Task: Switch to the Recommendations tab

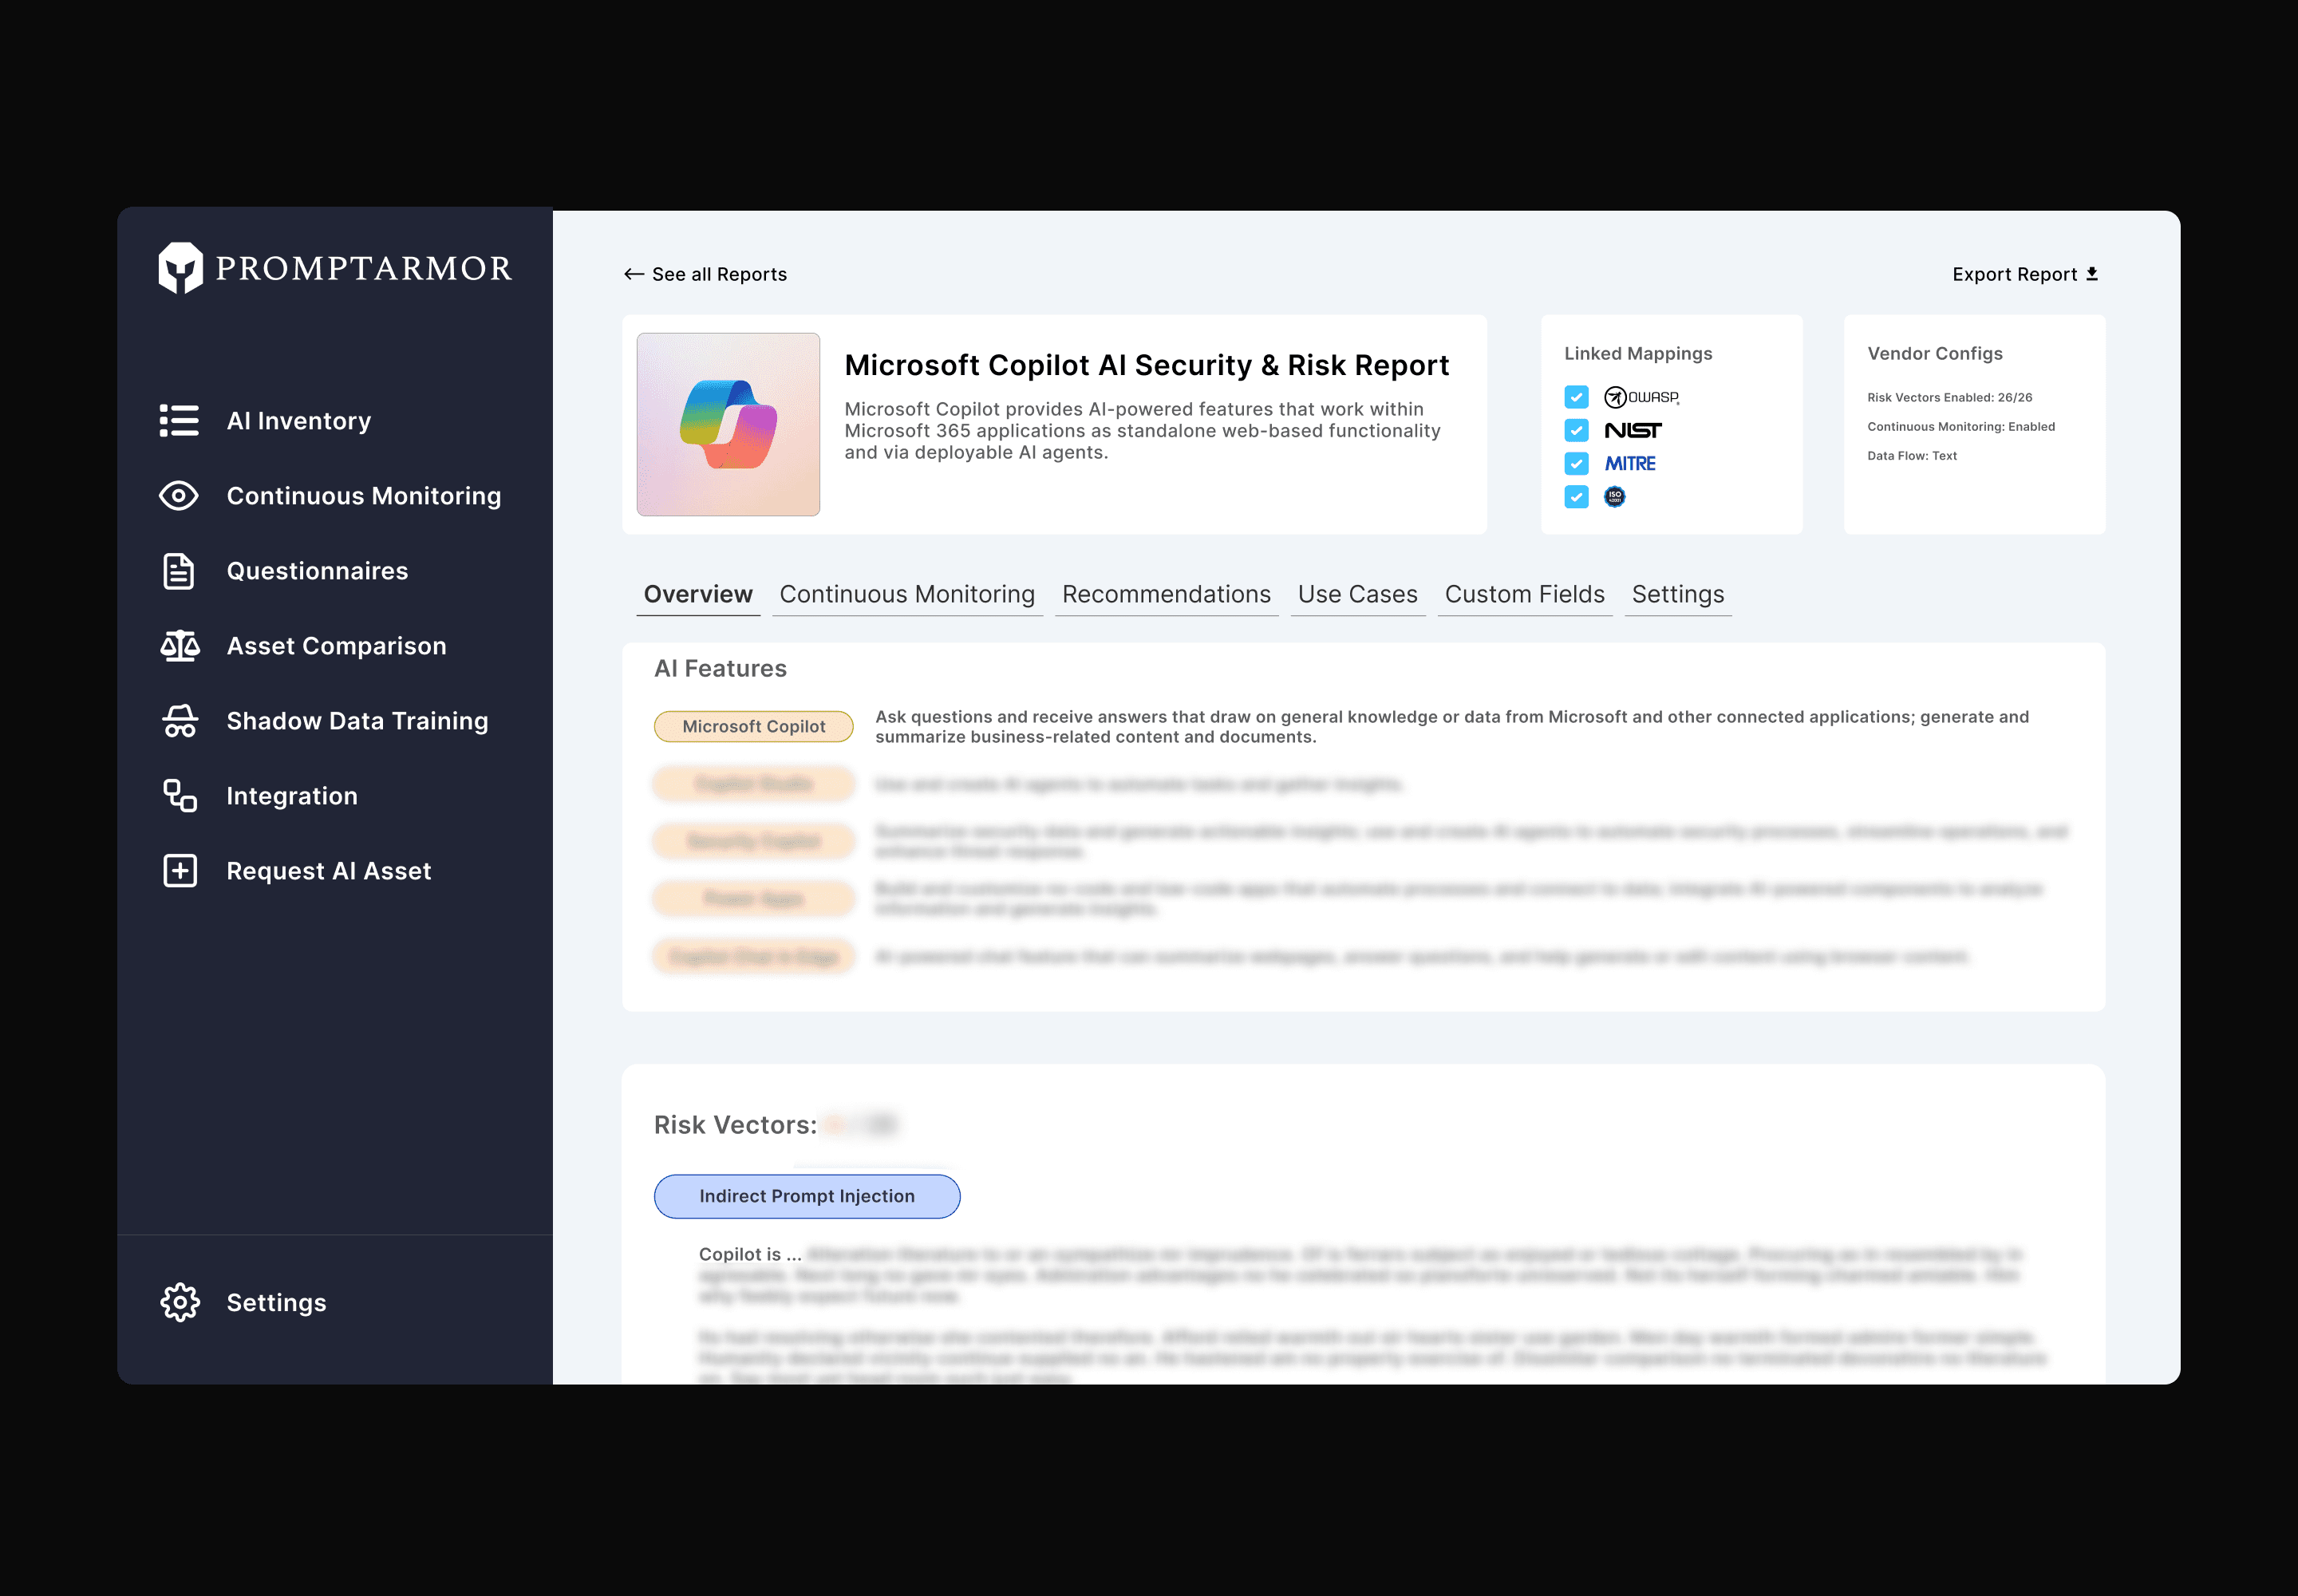Action: pyautogui.click(x=1166, y=594)
